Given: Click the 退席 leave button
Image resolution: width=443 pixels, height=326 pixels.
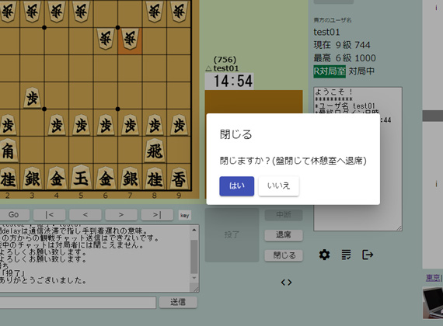Looking at the screenshot, I should pos(284,235).
